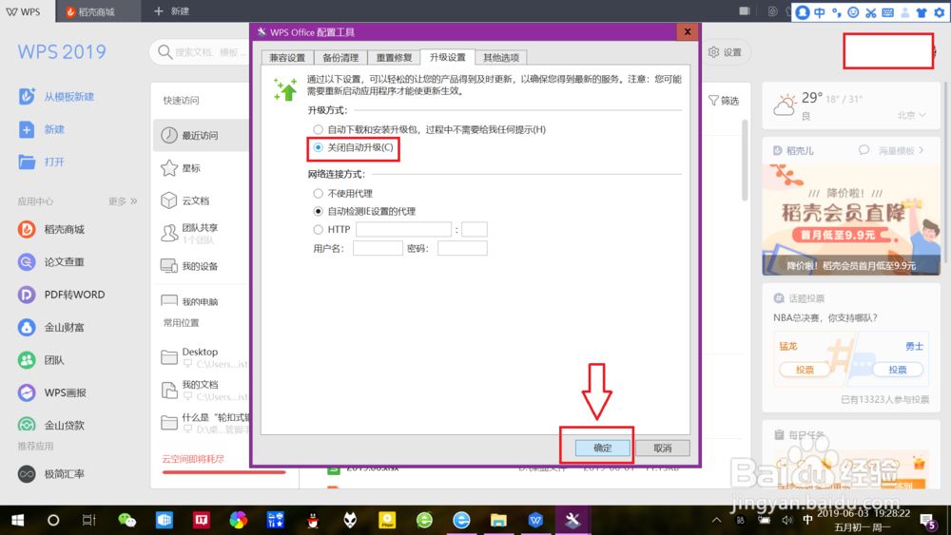This screenshot has width=951, height=535.
Task: Click the HTTP proxy port field
Action: [x=475, y=230]
